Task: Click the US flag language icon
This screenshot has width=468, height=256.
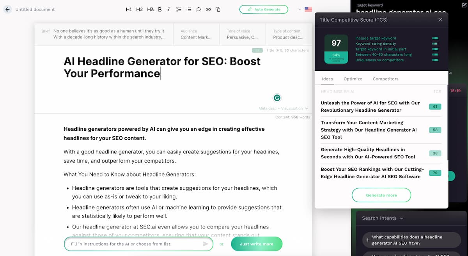Action: pos(308,9)
